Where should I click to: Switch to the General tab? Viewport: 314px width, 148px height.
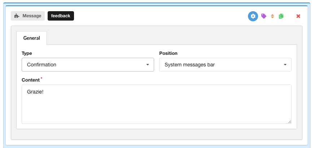(x=32, y=38)
